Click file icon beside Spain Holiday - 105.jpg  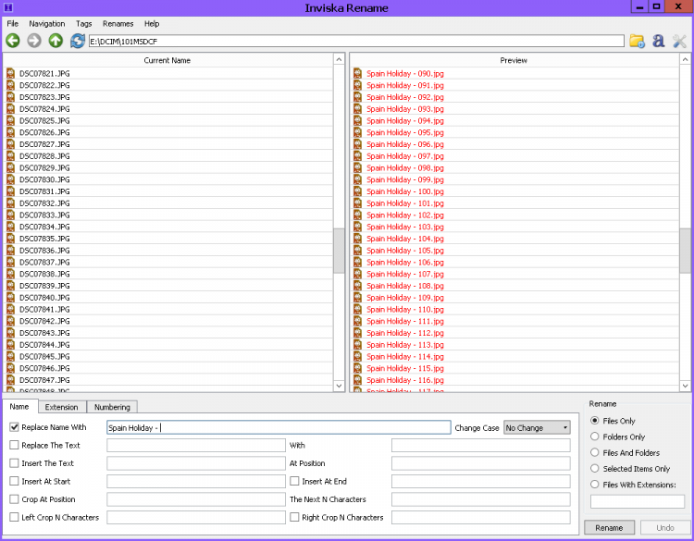click(x=357, y=251)
